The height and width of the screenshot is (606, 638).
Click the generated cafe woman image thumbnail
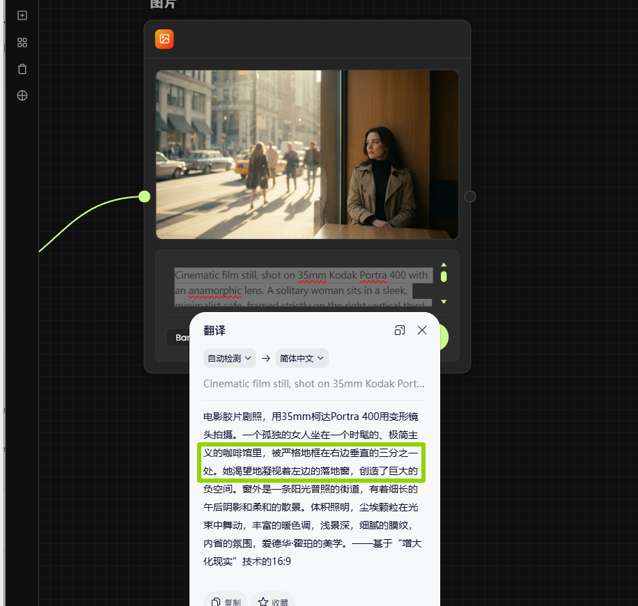307,155
